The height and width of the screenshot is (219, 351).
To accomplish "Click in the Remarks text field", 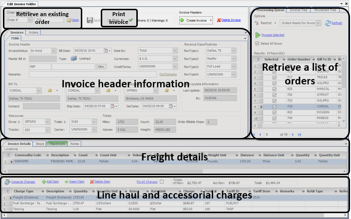I will 92,75.
